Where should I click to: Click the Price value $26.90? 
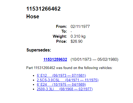pyautogui.click(x=77, y=41)
